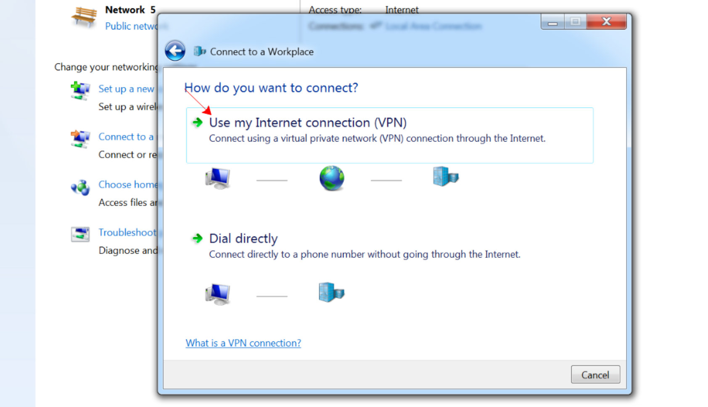Click the Troubleshoot problems icon

(x=80, y=234)
